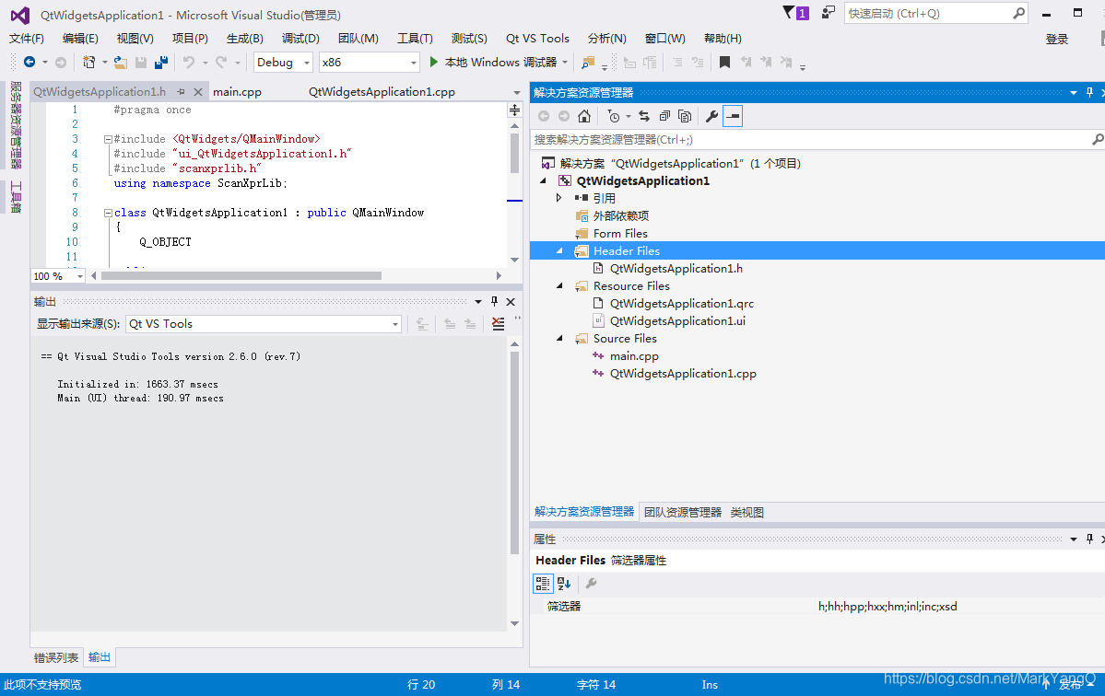1105x696 pixels.
Task: Click collapse all icon in Solution Explorer
Action: (x=664, y=116)
